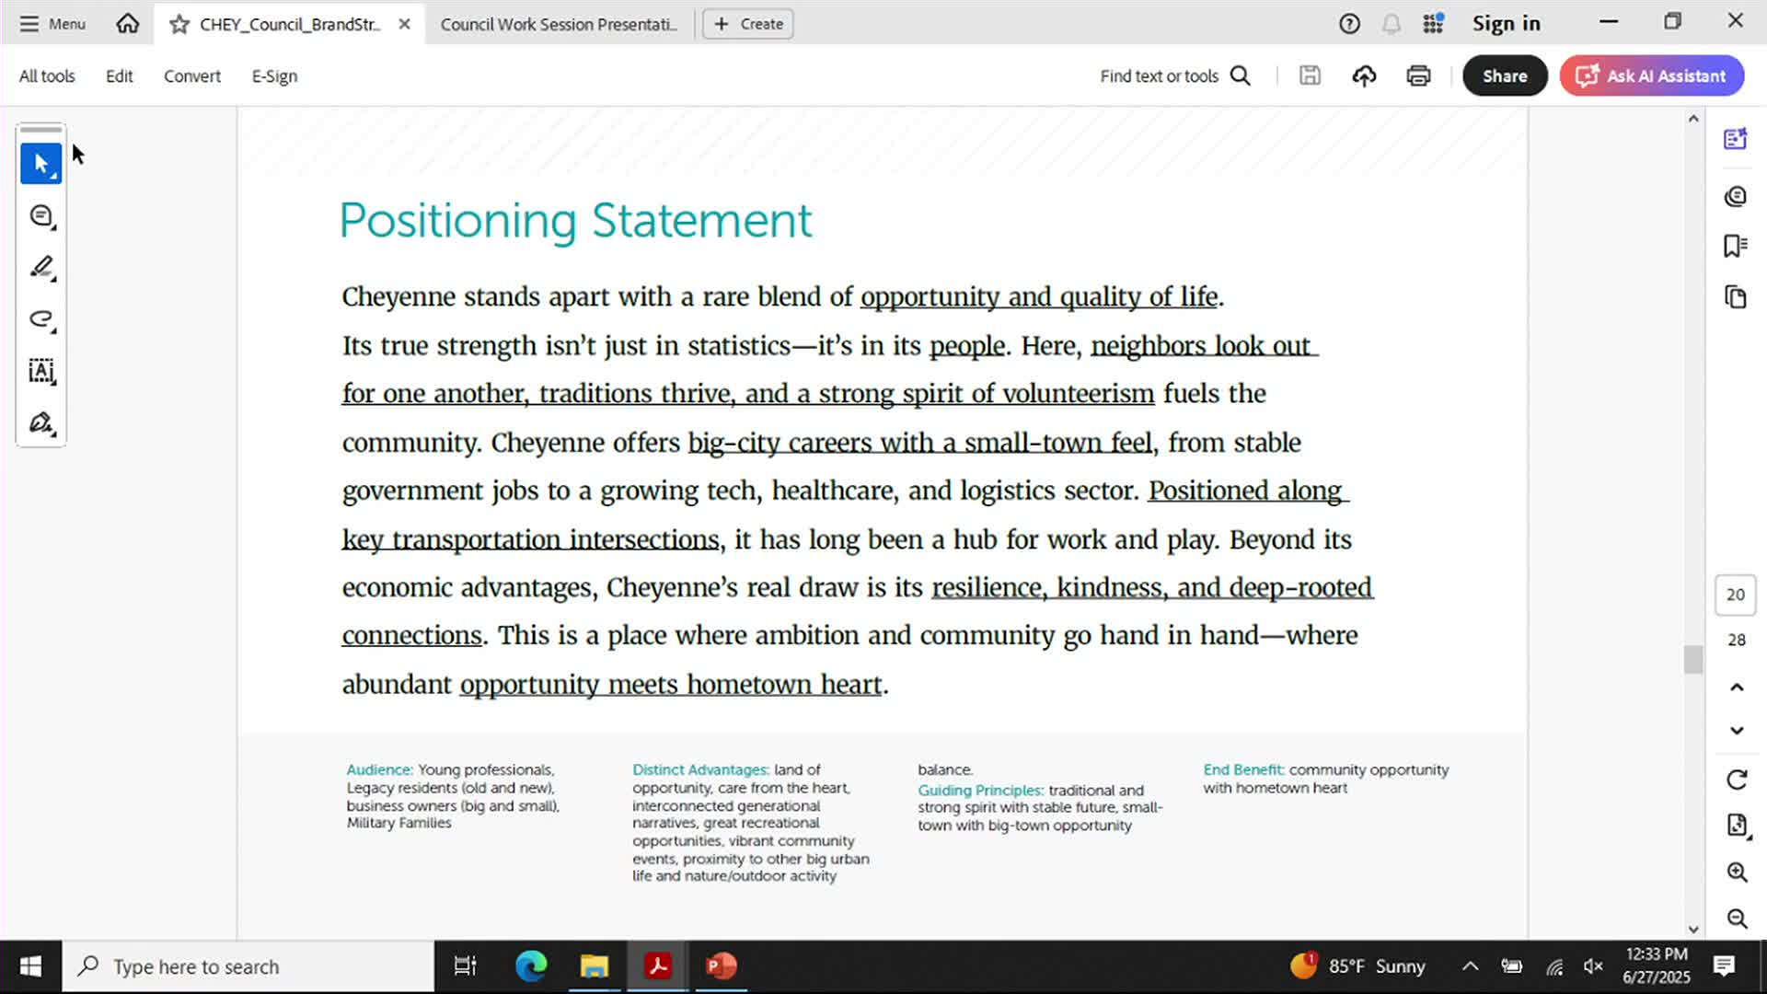Open the All tools menu
This screenshot has width=1767, height=994.
pyautogui.click(x=46, y=75)
